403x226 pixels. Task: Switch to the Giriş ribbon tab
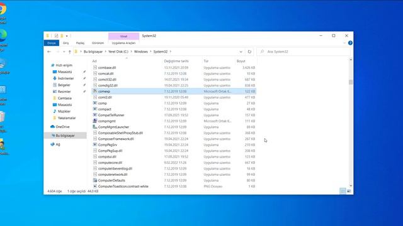click(65, 43)
